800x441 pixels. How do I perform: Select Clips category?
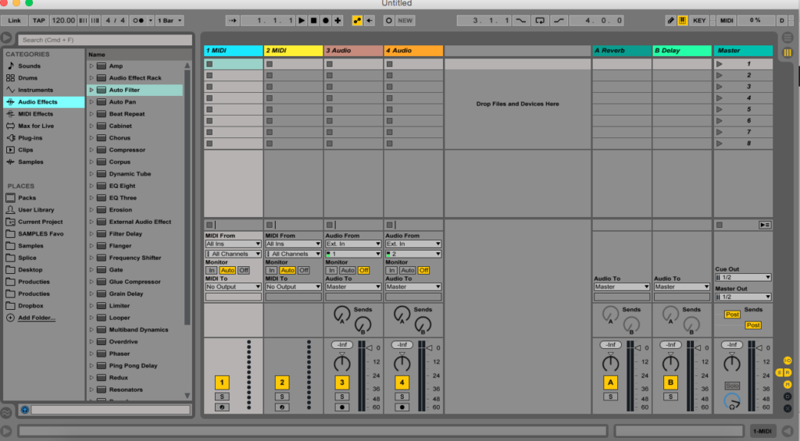pos(26,150)
